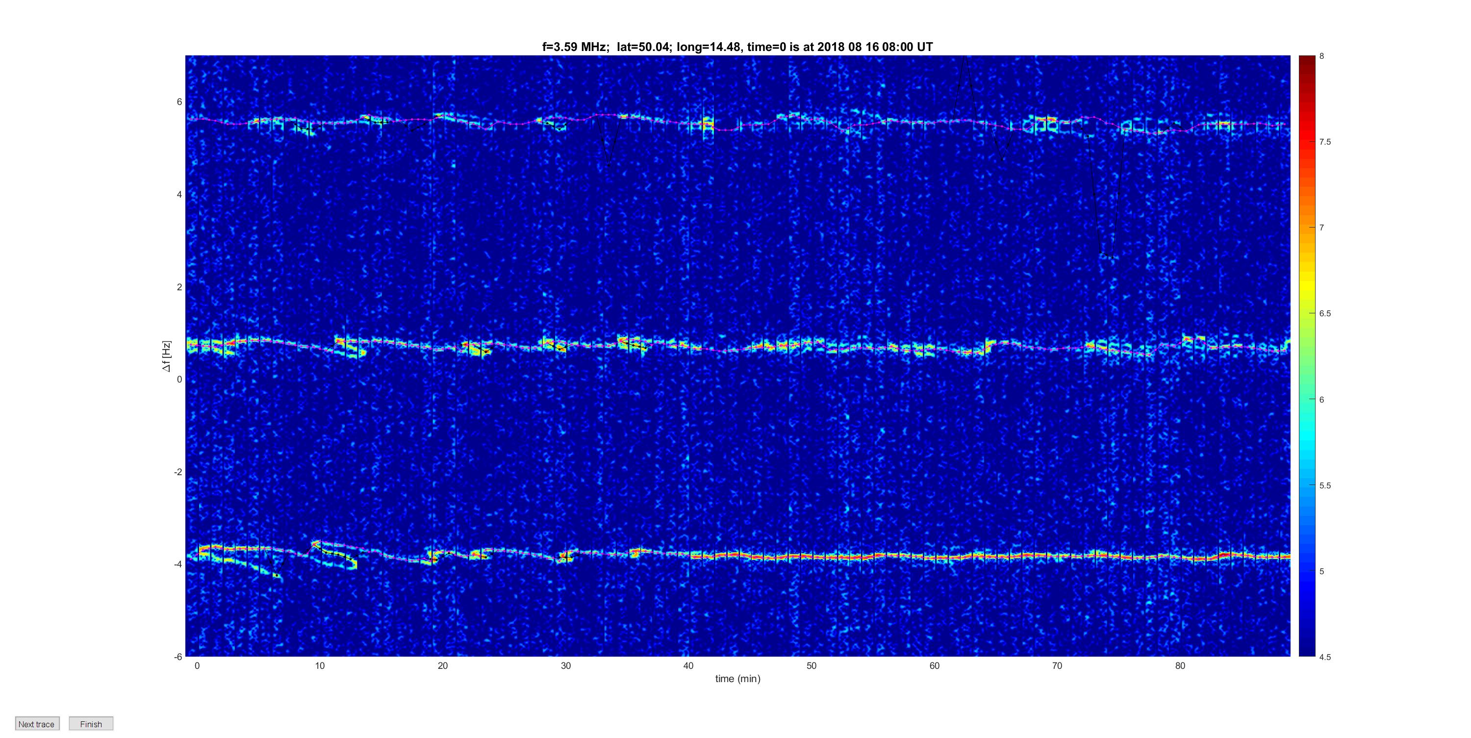
Task: Click y-axis tick label -4
Action: [178, 564]
